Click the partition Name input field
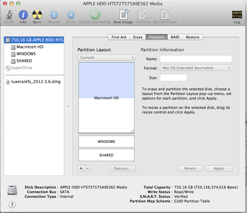 click(196, 59)
